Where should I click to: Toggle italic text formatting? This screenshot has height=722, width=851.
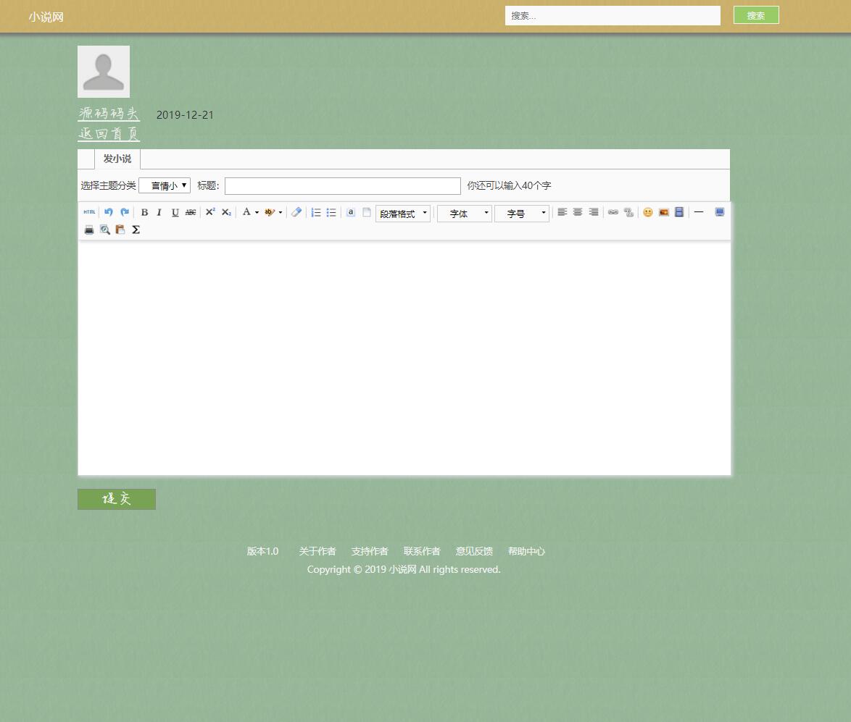pos(159,212)
